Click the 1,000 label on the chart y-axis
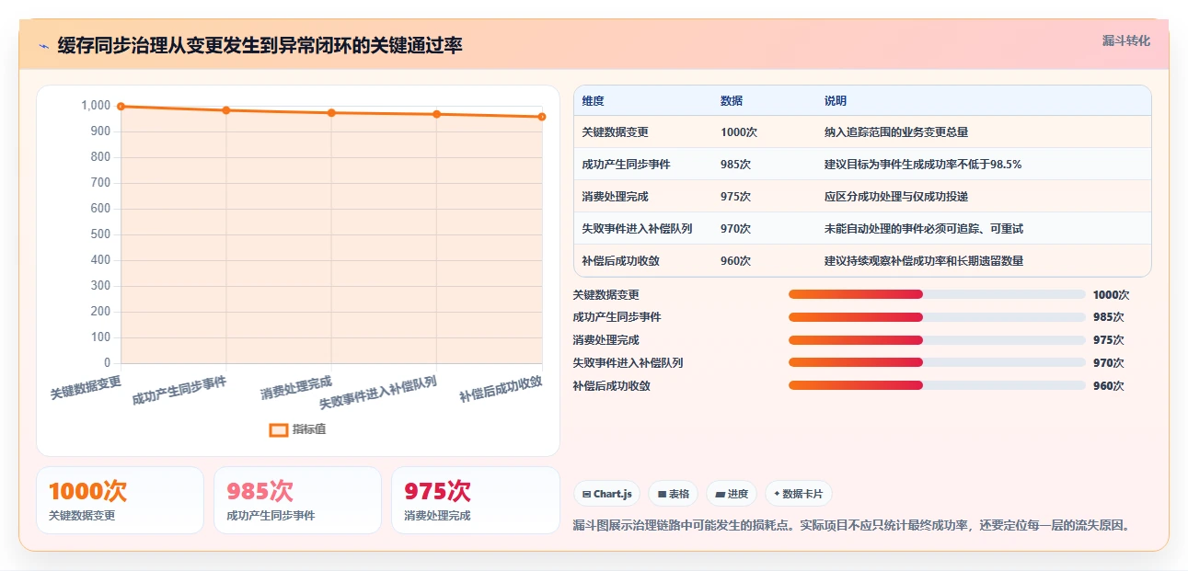Image resolution: width=1188 pixels, height=571 pixels. [95, 106]
